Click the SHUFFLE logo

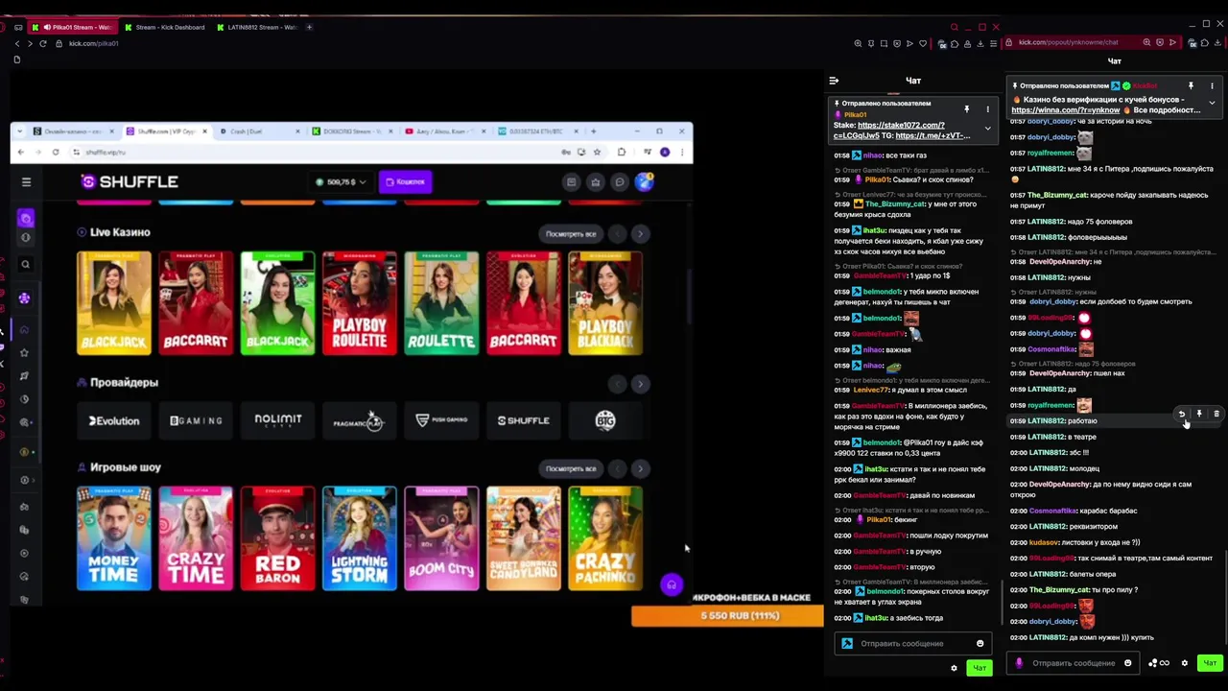(x=130, y=181)
